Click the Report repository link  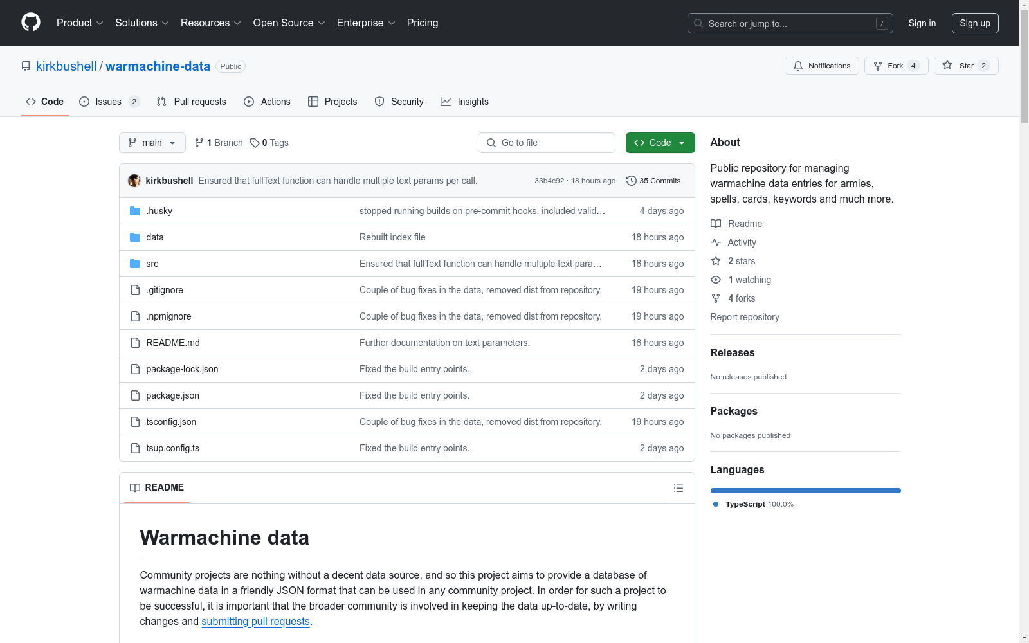[745, 317]
